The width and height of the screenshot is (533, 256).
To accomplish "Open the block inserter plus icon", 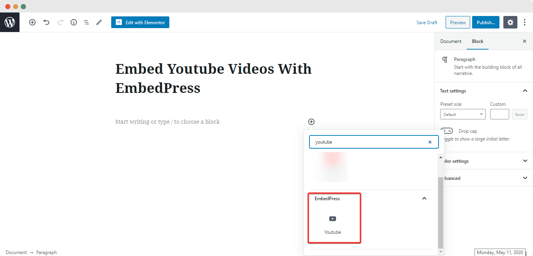I will [x=32, y=22].
